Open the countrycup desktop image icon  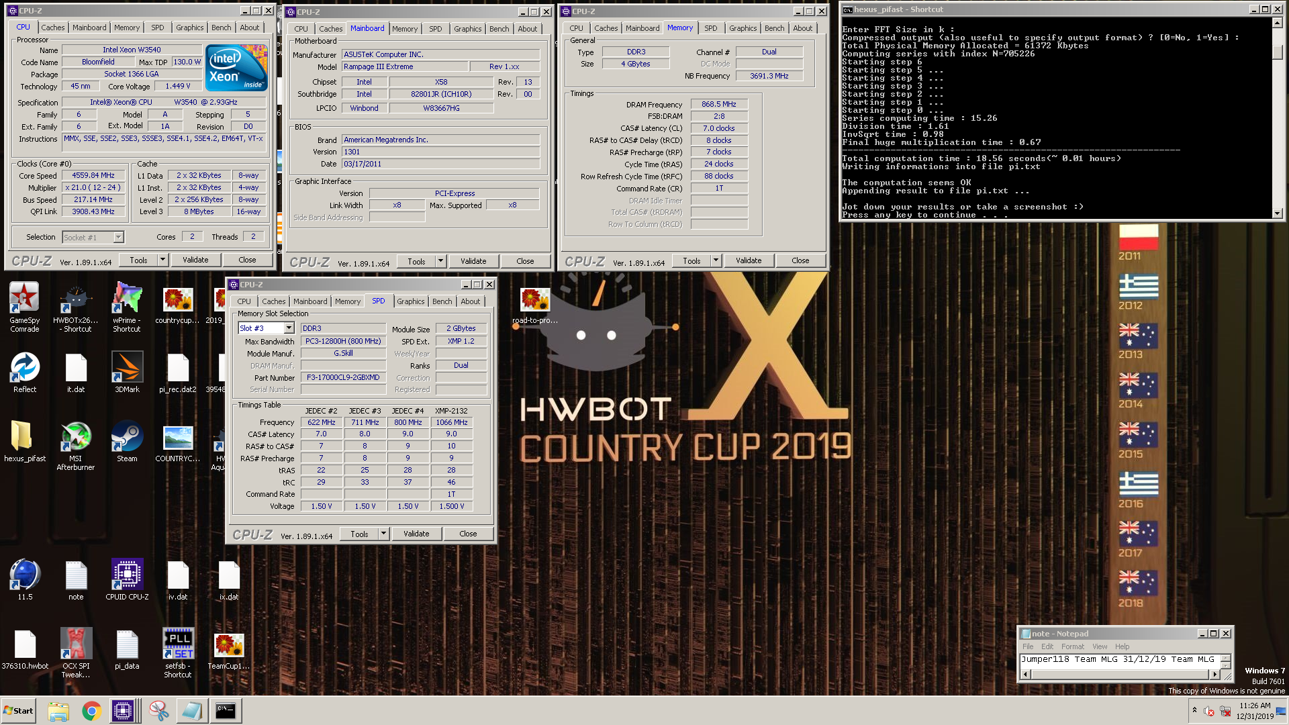(x=178, y=307)
